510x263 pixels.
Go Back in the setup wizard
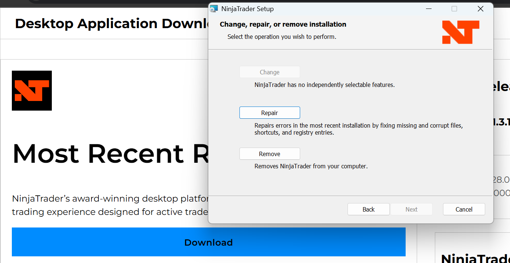coord(368,209)
